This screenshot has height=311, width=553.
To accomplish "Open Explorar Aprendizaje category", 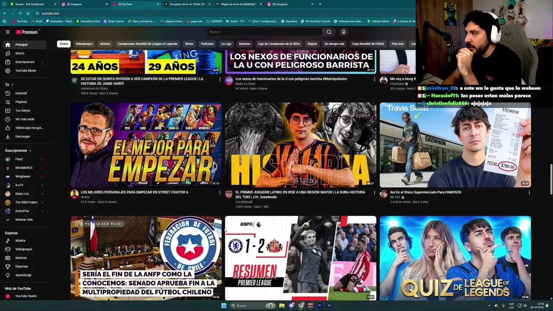I will (x=25, y=275).
